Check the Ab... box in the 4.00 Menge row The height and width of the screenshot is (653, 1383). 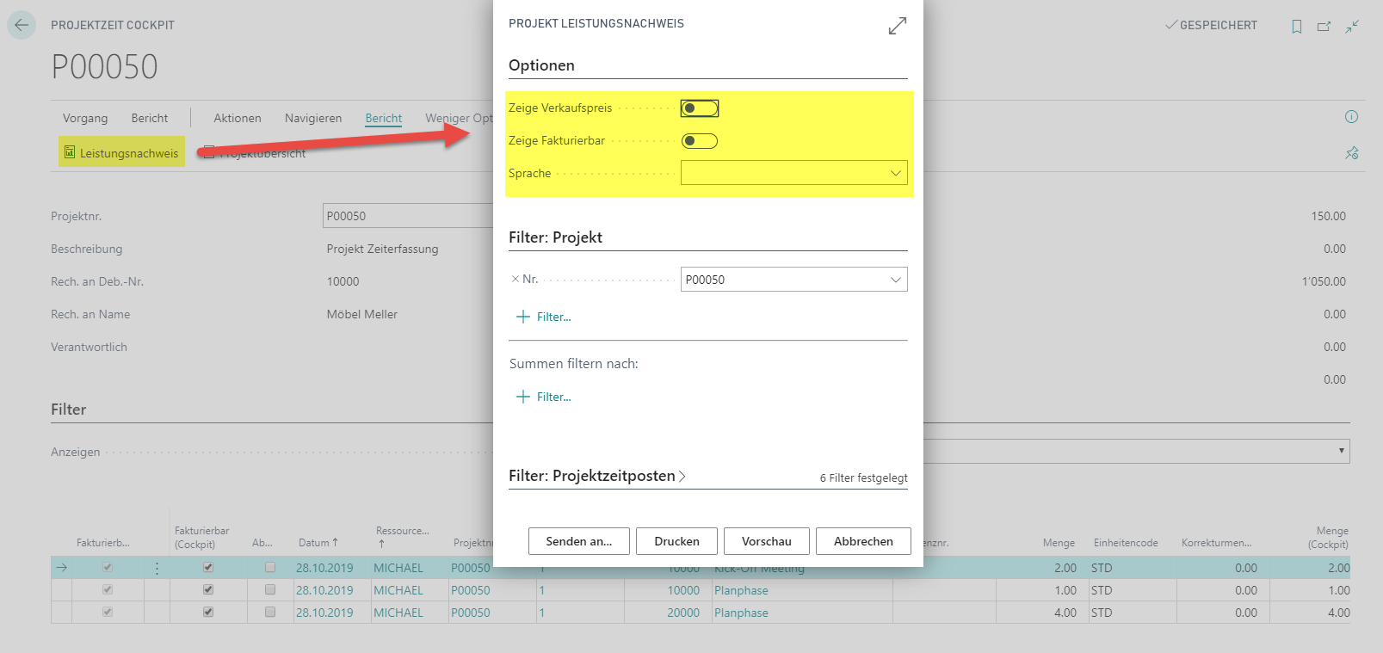(x=270, y=613)
